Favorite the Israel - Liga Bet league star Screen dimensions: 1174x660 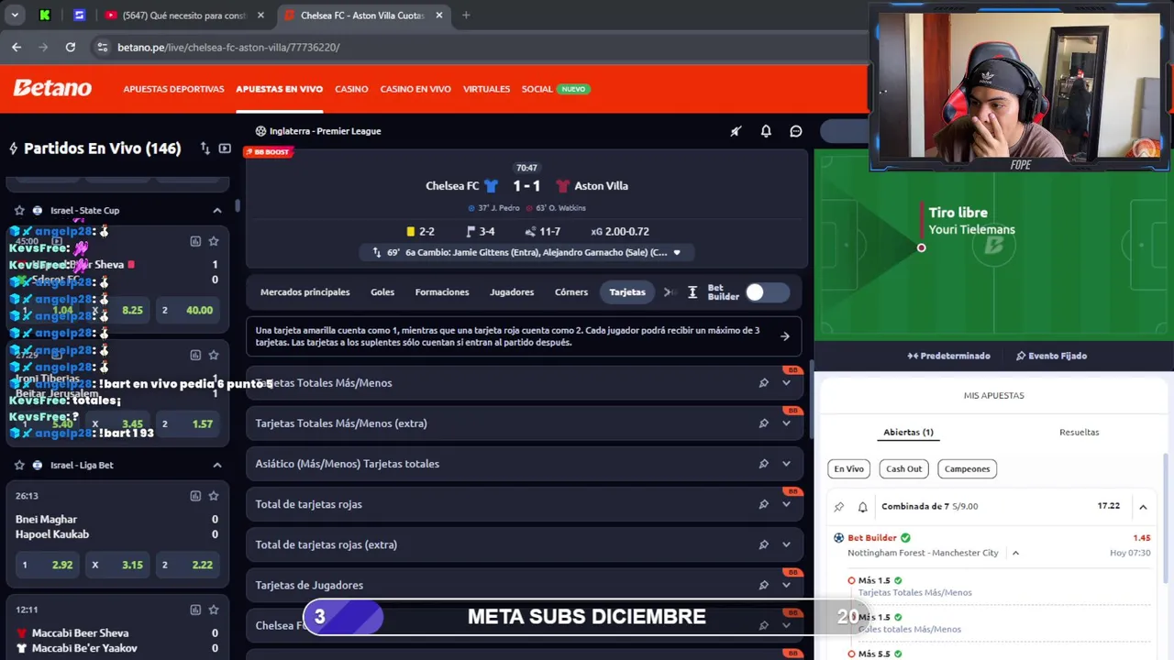pos(19,465)
